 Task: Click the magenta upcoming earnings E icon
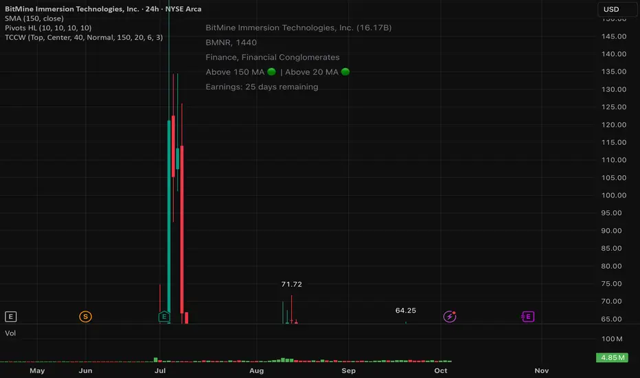pos(528,317)
